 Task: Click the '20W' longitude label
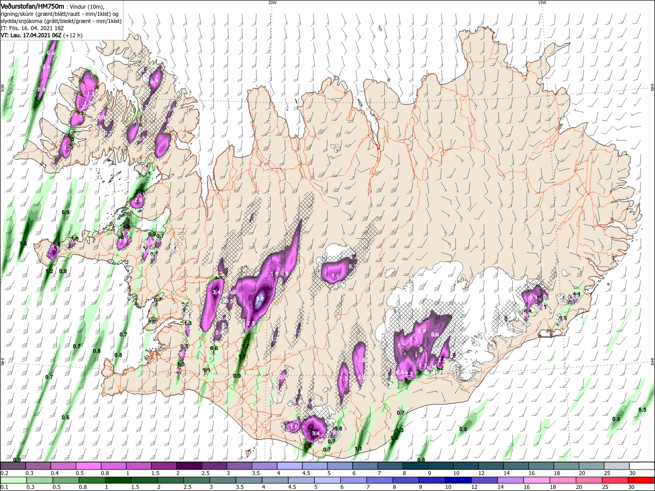[272, 3]
